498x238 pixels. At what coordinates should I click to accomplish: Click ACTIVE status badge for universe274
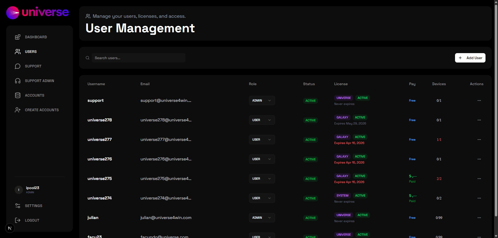click(x=310, y=198)
